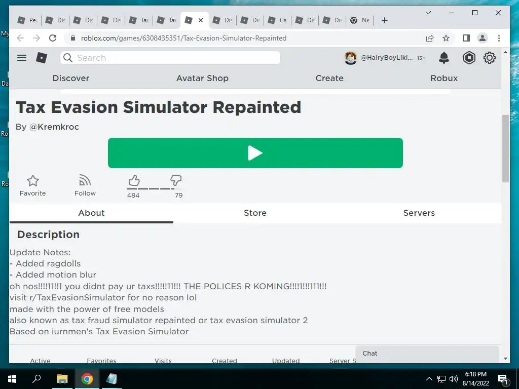Reload the current page
519x389 pixels.
tap(53, 38)
